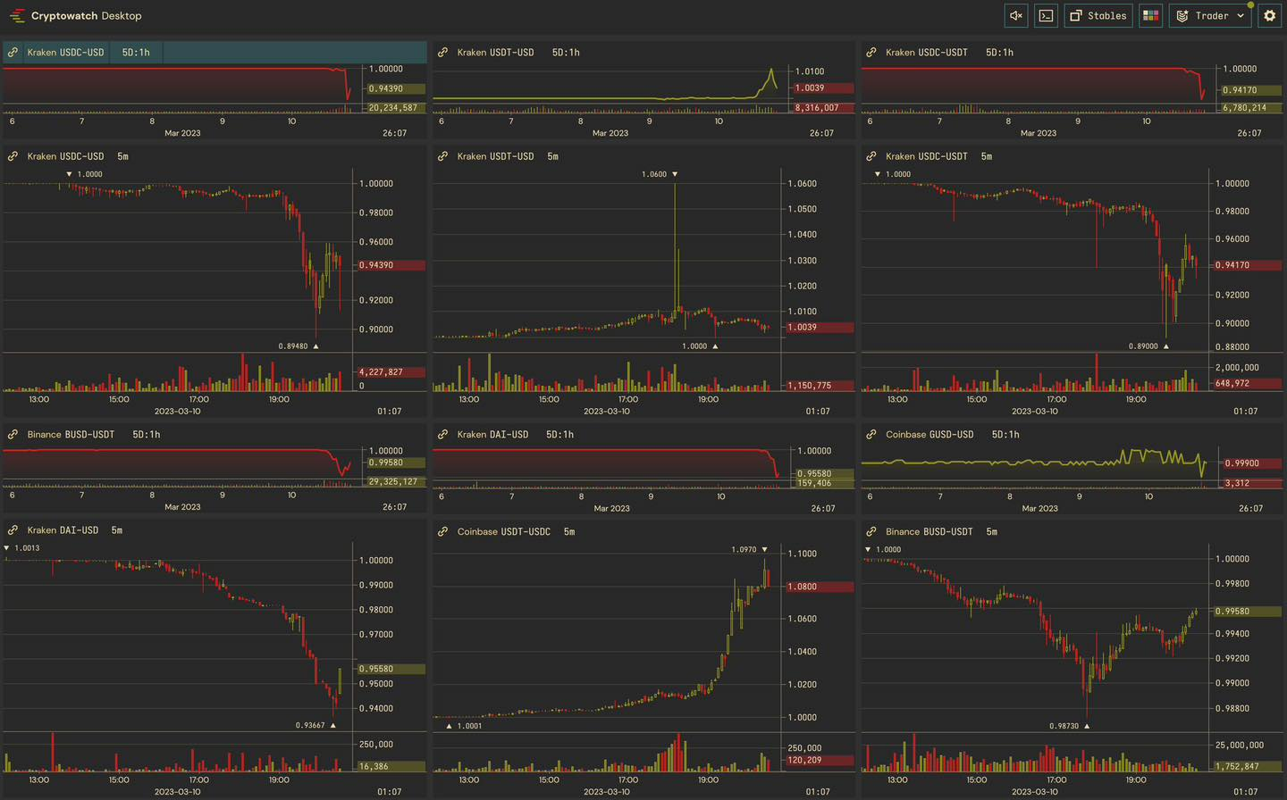Open the command terminal icon
Image resolution: width=1287 pixels, height=800 pixels.
(x=1046, y=15)
